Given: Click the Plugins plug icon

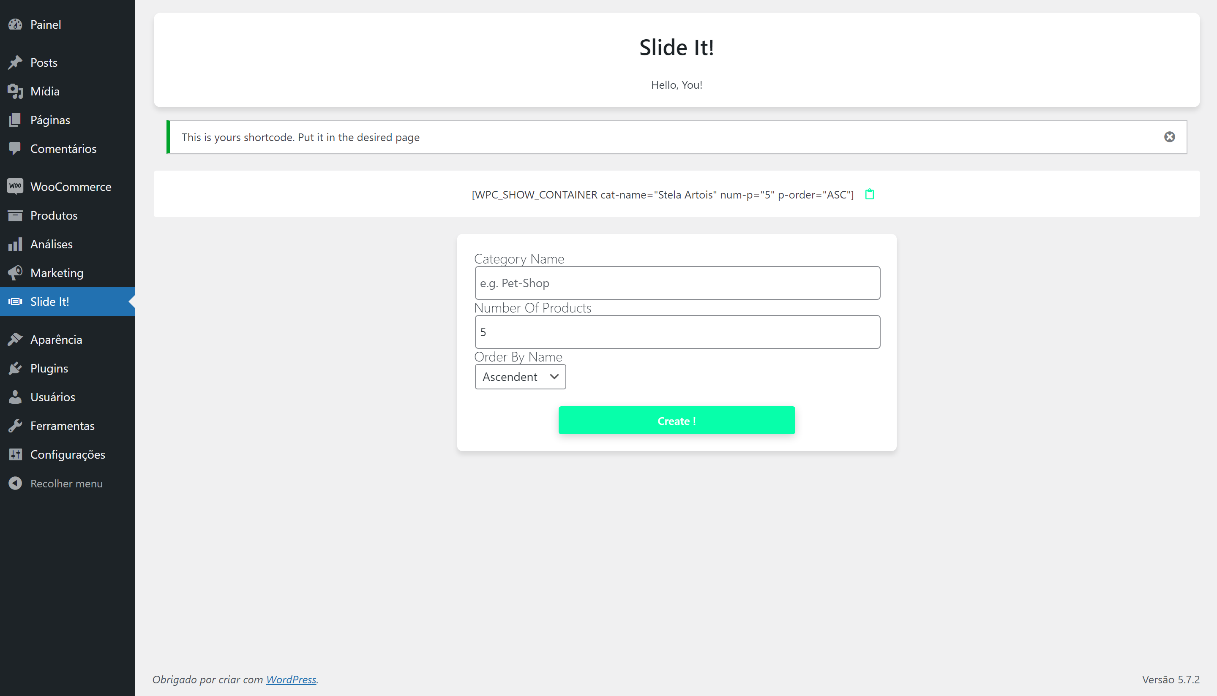Looking at the screenshot, I should pyautogui.click(x=15, y=369).
